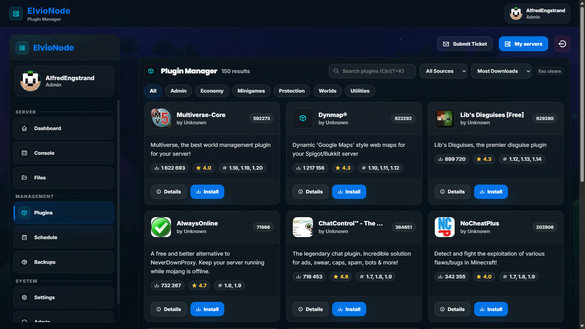
Task: Click the Settings gear icon
Action: (x=24, y=297)
